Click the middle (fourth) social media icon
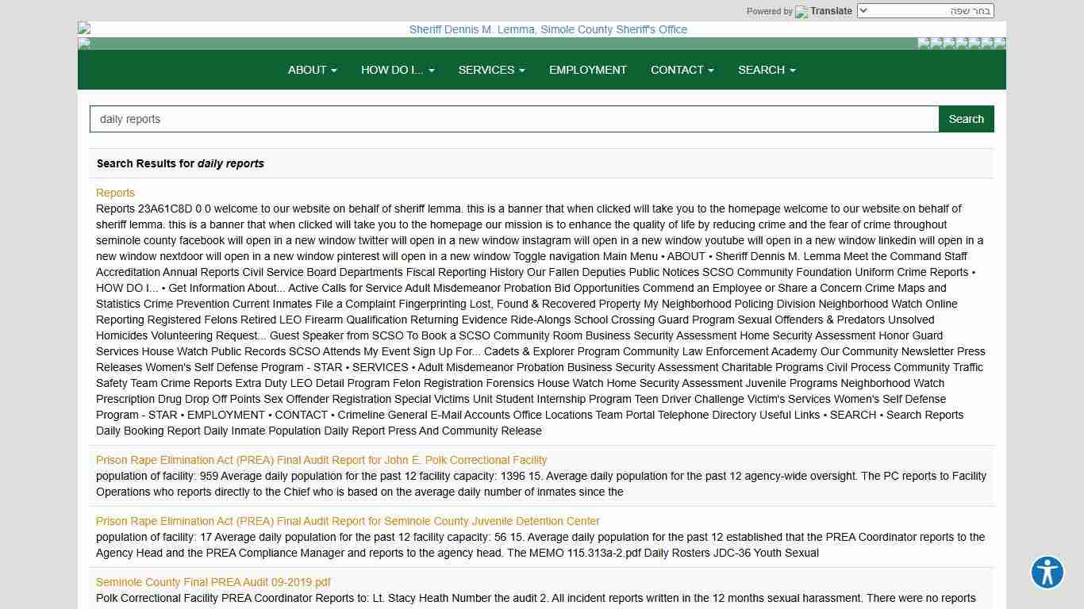 coord(962,43)
